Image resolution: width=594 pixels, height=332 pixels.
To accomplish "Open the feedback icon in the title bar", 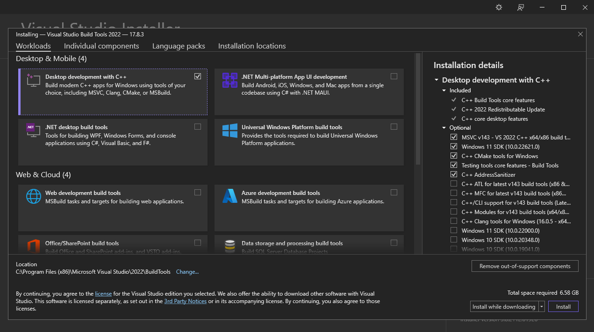I will tap(521, 7).
